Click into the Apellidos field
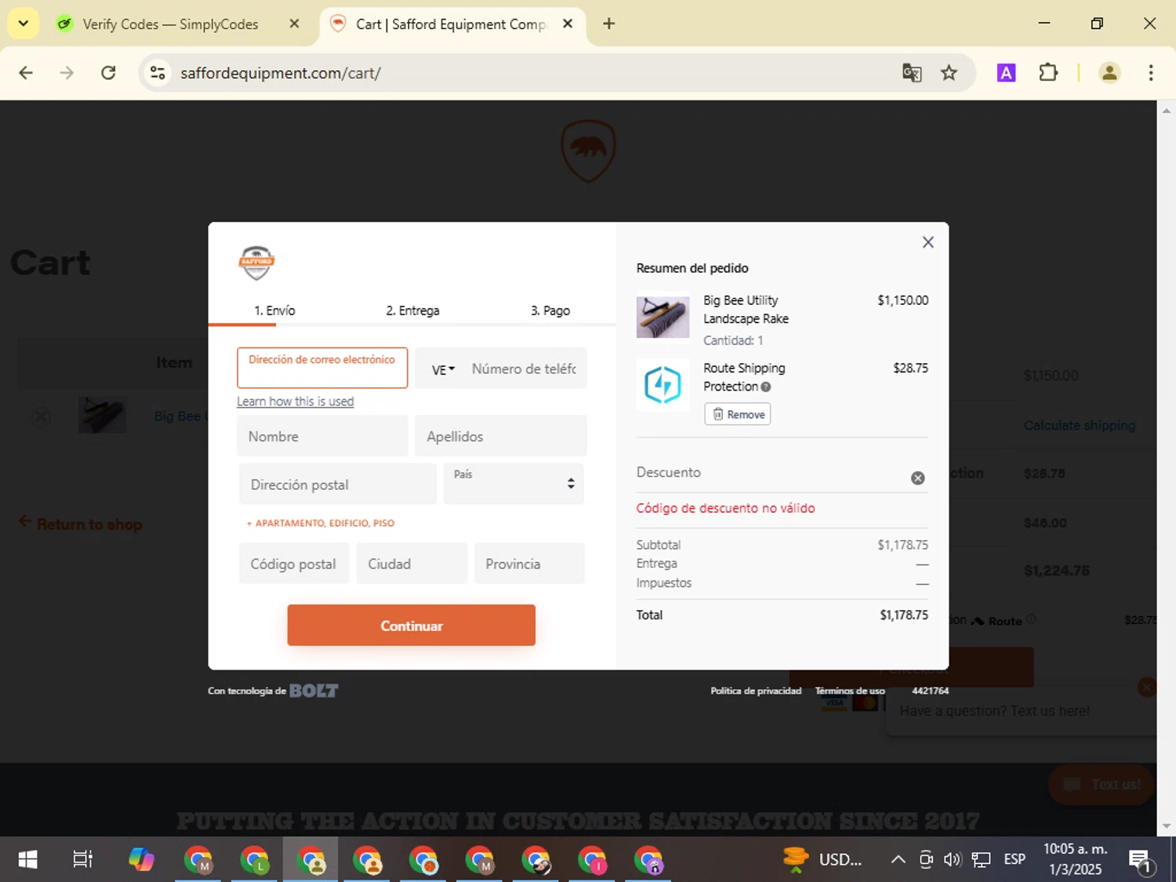 coord(500,436)
